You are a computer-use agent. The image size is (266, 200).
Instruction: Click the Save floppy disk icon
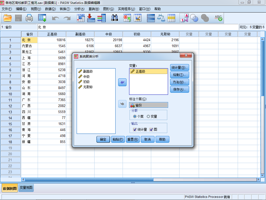pos(18,18)
